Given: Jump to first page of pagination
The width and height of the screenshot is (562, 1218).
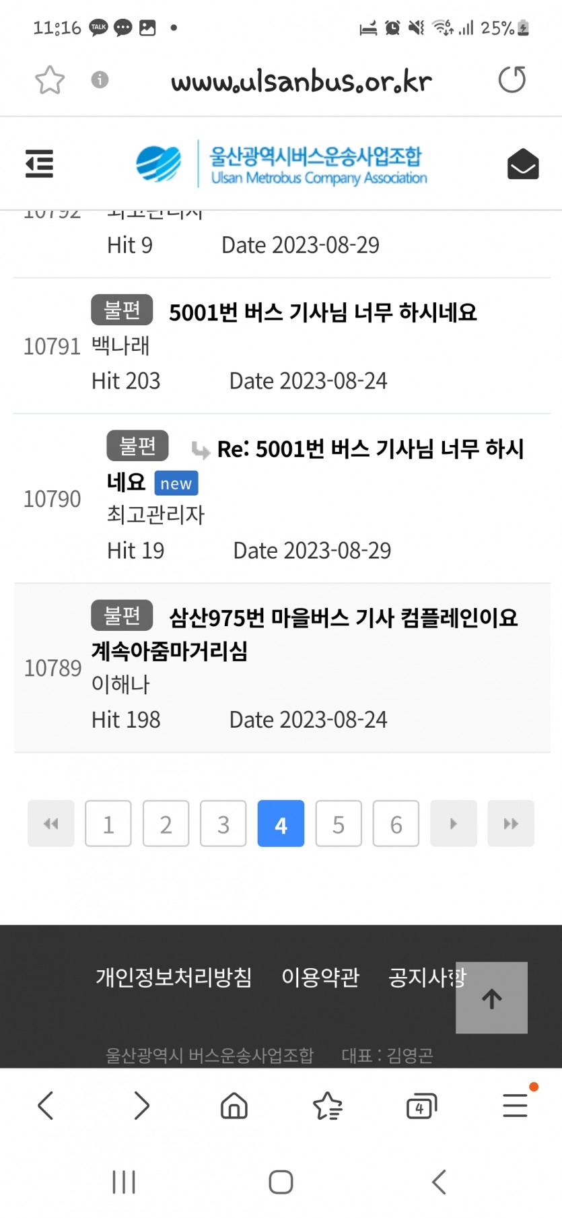Looking at the screenshot, I should [x=51, y=823].
